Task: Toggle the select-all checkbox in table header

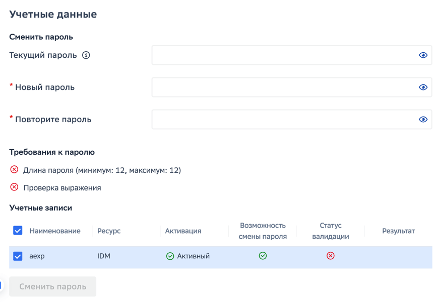Action: click(18, 230)
